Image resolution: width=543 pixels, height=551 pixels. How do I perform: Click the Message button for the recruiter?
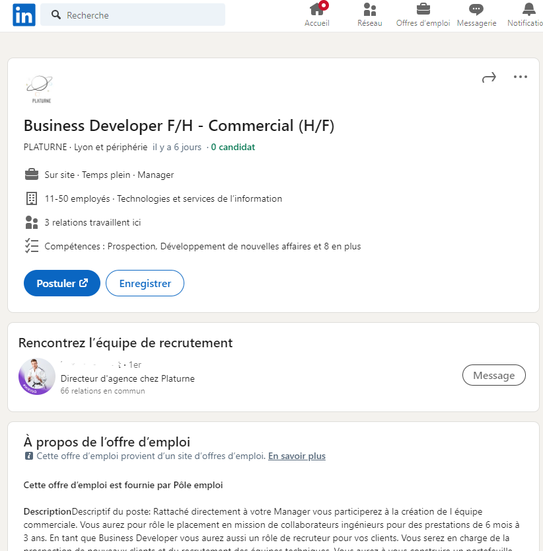click(494, 375)
